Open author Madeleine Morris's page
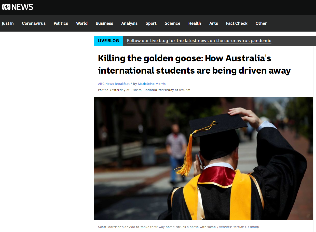316x232 pixels. click(x=152, y=84)
